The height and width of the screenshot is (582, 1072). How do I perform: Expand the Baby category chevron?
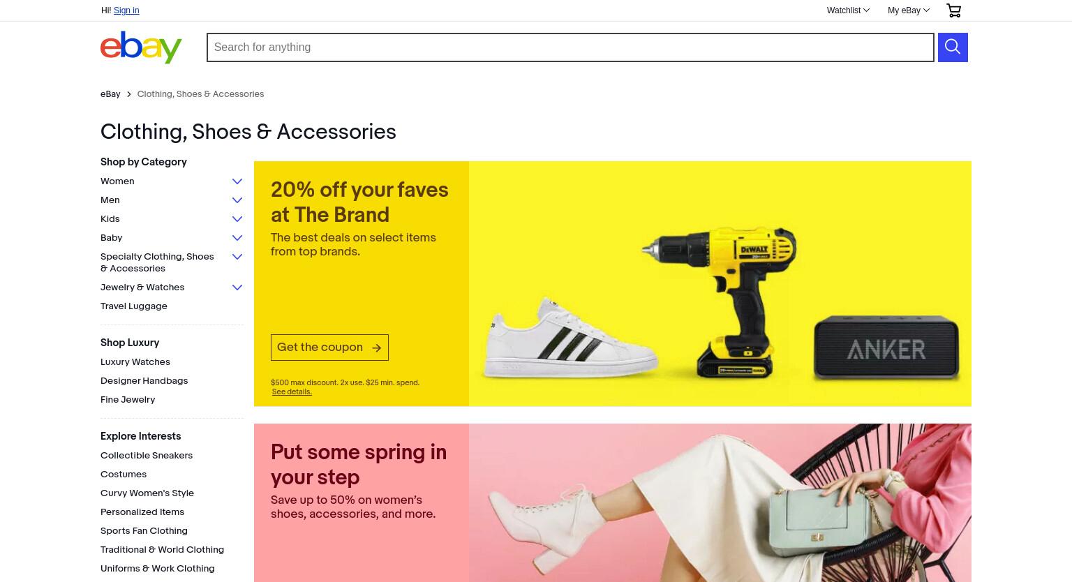pyautogui.click(x=237, y=238)
